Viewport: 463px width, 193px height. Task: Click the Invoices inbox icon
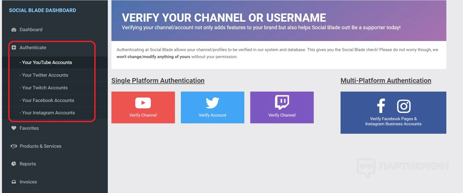tap(14, 182)
